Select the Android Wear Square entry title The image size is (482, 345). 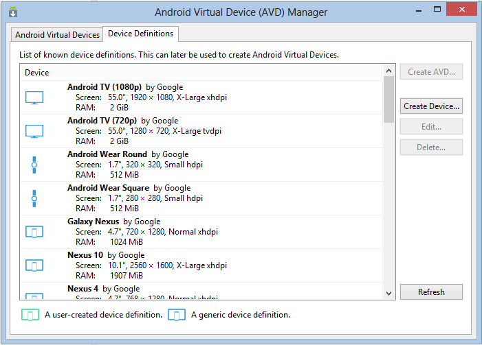[108, 188]
